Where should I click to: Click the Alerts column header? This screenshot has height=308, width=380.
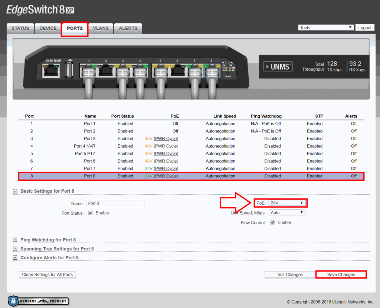[x=351, y=116]
